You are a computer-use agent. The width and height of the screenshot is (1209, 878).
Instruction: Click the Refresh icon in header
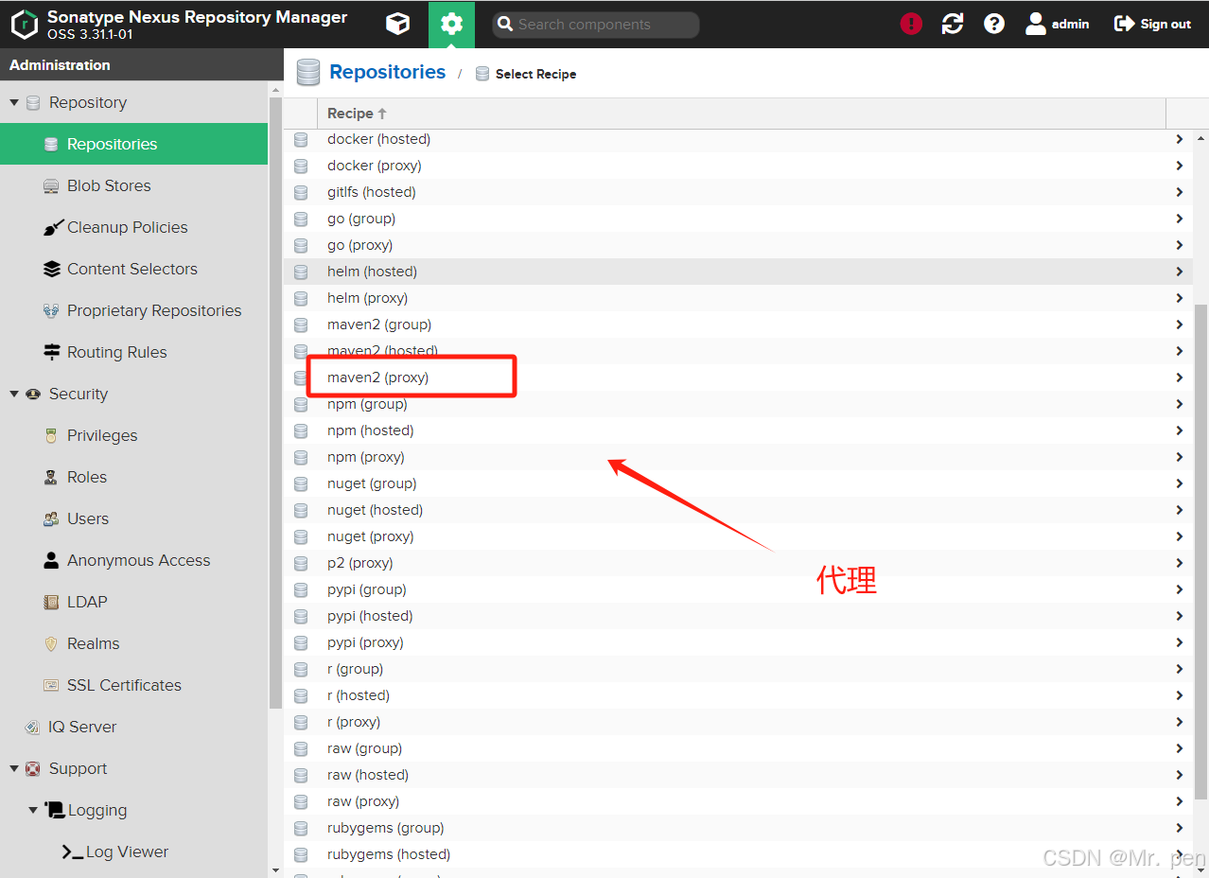tap(953, 25)
